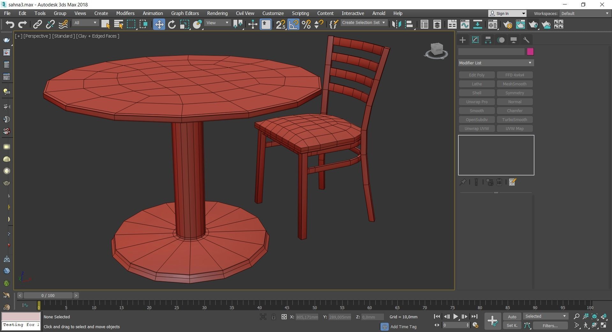This screenshot has height=332, width=612.
Task: Open key Filters... button
Action: [x=550, y=326]
